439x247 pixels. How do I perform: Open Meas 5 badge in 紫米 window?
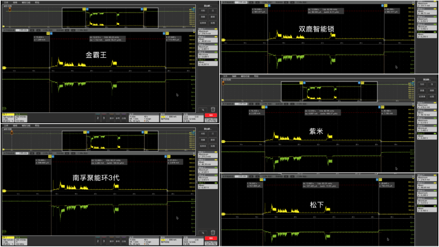[x=427, y=136]
